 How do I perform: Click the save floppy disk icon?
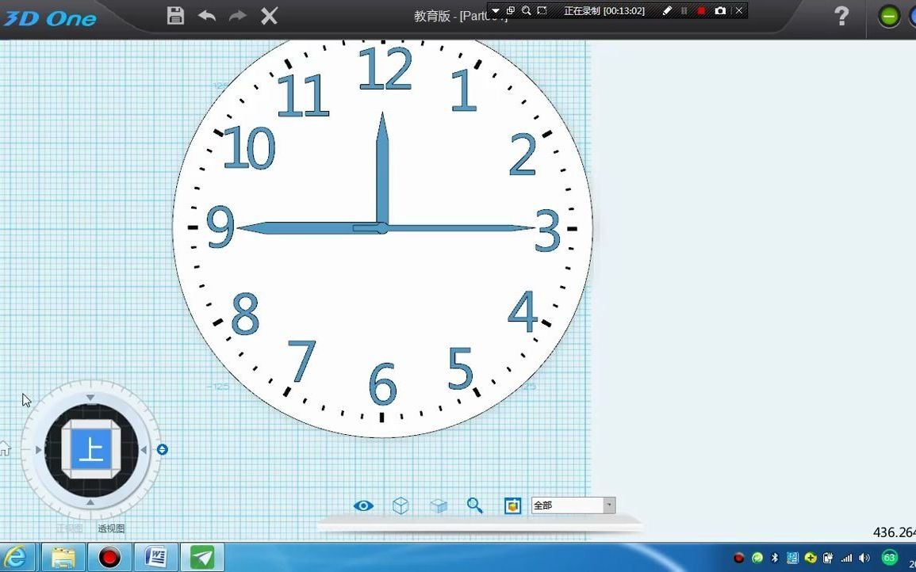point(175,15)
